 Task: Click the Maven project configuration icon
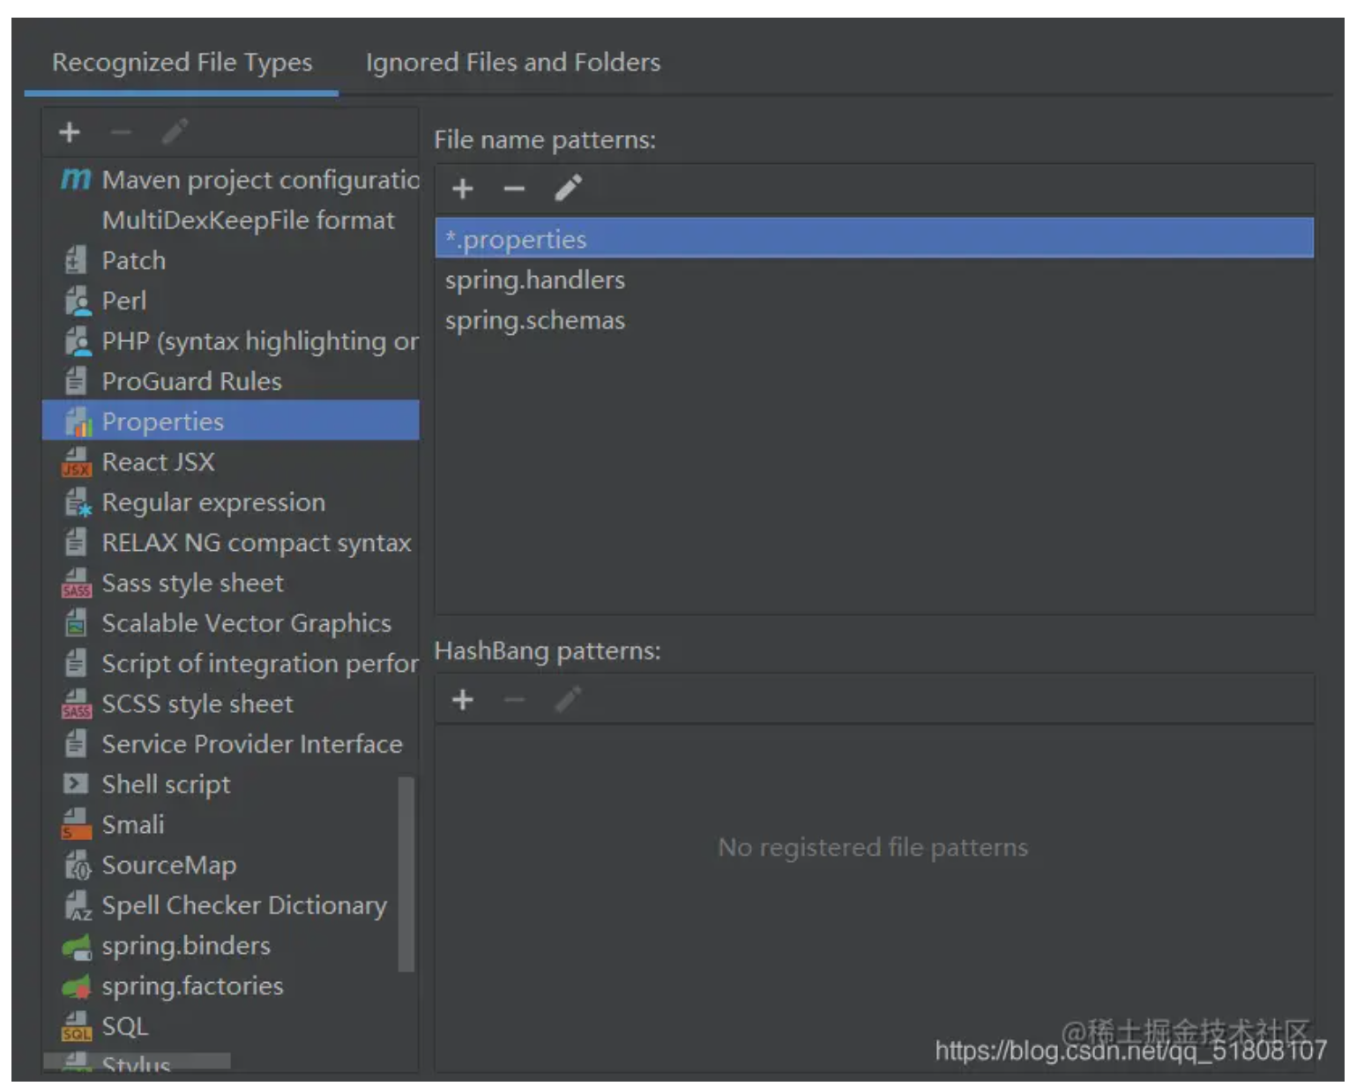[76, 180]
